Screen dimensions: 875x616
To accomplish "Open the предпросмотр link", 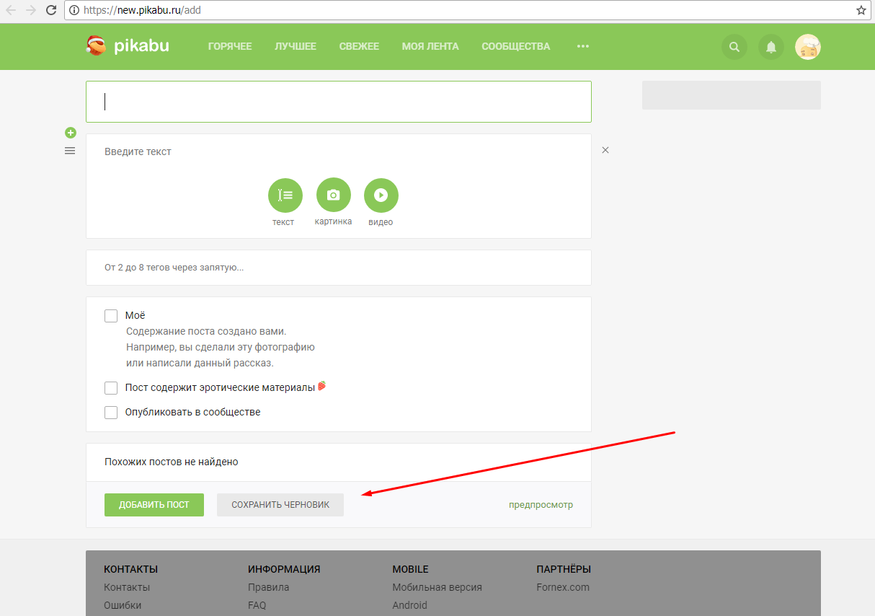I will [x=541, y=505].
